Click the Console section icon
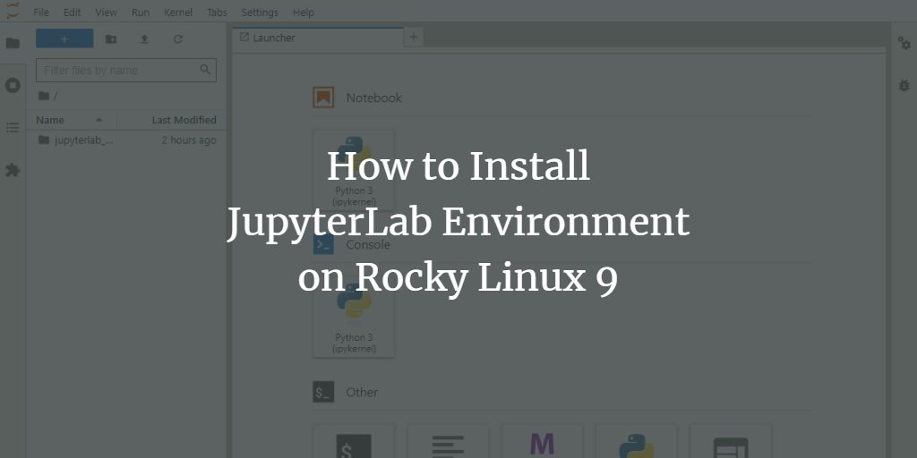 tap(322, 245)
